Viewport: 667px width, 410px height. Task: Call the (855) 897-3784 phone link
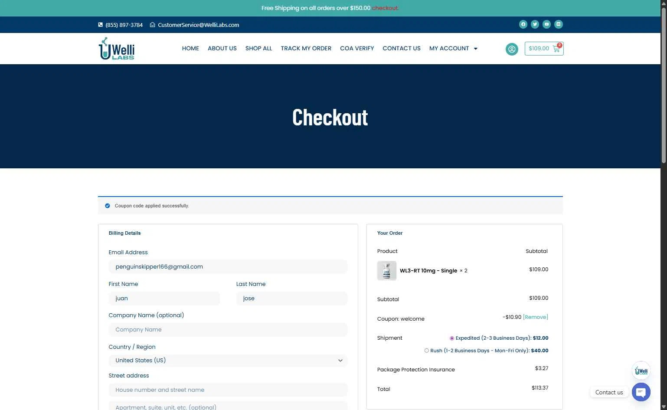coord(124,25)
